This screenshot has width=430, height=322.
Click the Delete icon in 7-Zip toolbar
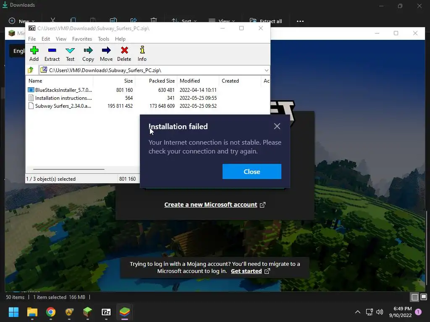[x=124, y=54]
